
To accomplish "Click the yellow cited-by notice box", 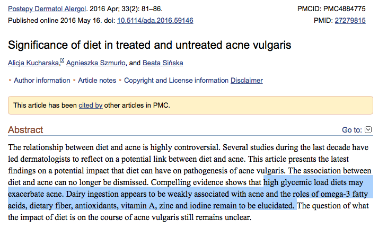I will coord(239,105).
